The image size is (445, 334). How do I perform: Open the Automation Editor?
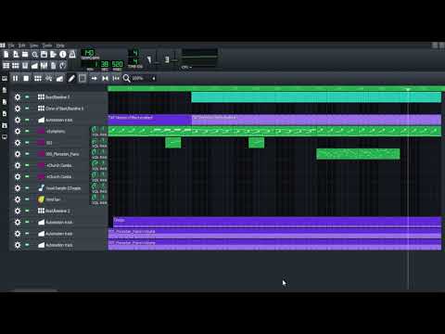[x=34, y=66]
